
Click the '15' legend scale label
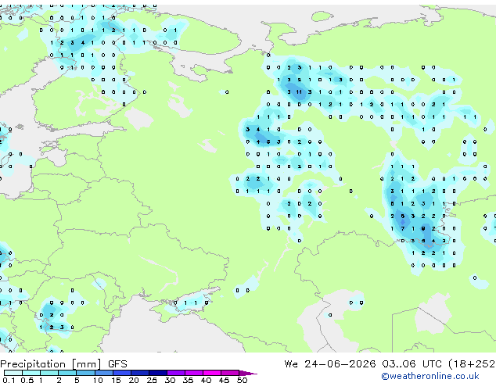[116, 380]
